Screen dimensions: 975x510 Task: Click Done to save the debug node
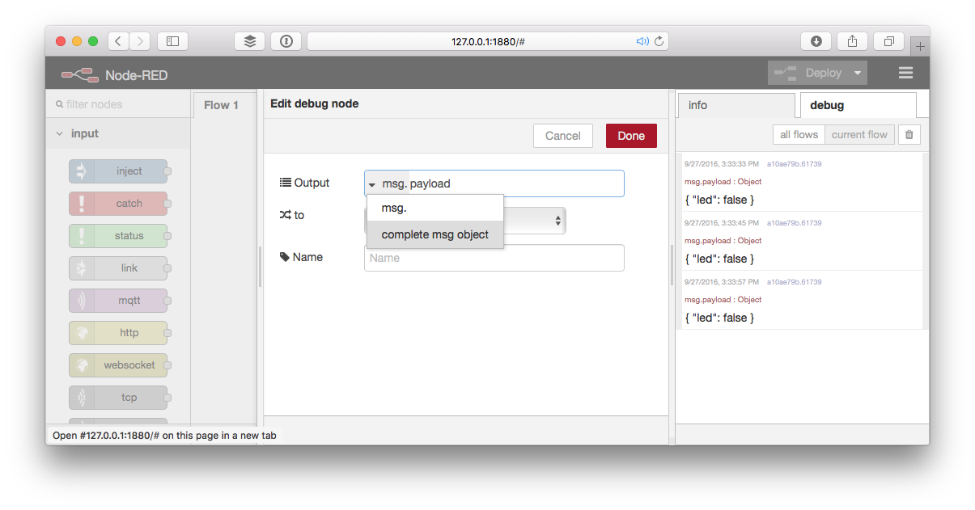(x=631, y=136)
